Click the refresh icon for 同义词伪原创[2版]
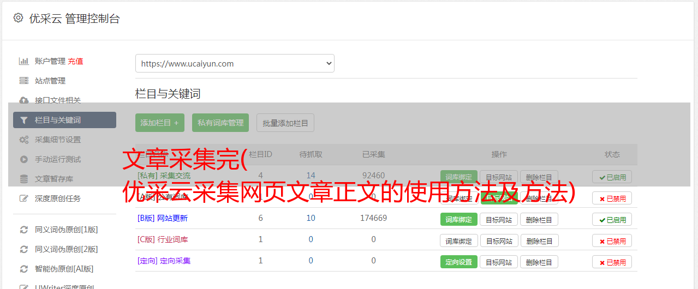 [23, 249]
